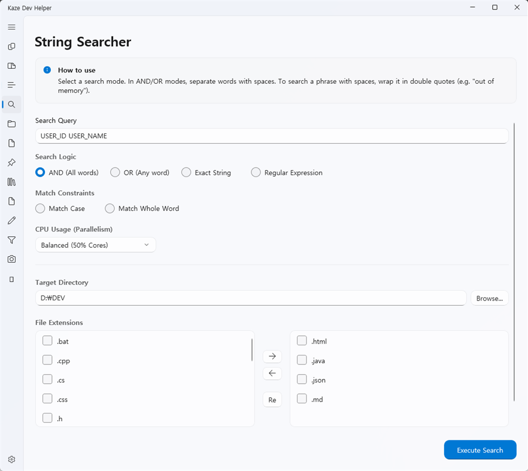Close the Kaze Dev Helper window

(517, 7)
